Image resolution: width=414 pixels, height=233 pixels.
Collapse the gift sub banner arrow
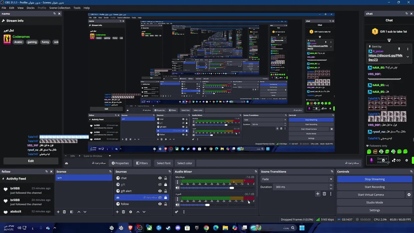389,40
